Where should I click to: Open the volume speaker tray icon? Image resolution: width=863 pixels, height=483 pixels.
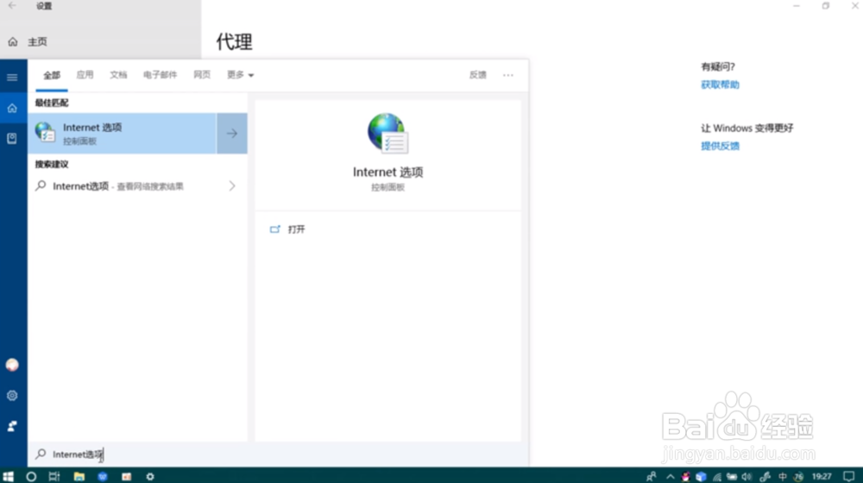pos(746,476)
